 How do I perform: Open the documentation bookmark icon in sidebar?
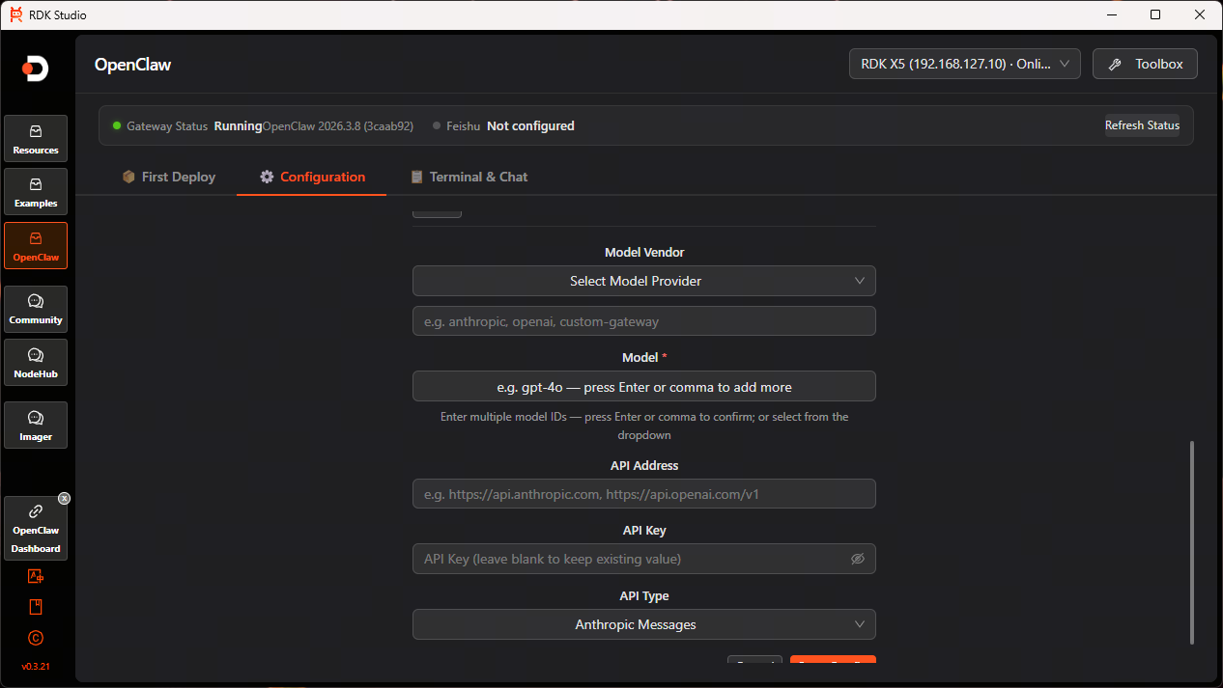36,607
